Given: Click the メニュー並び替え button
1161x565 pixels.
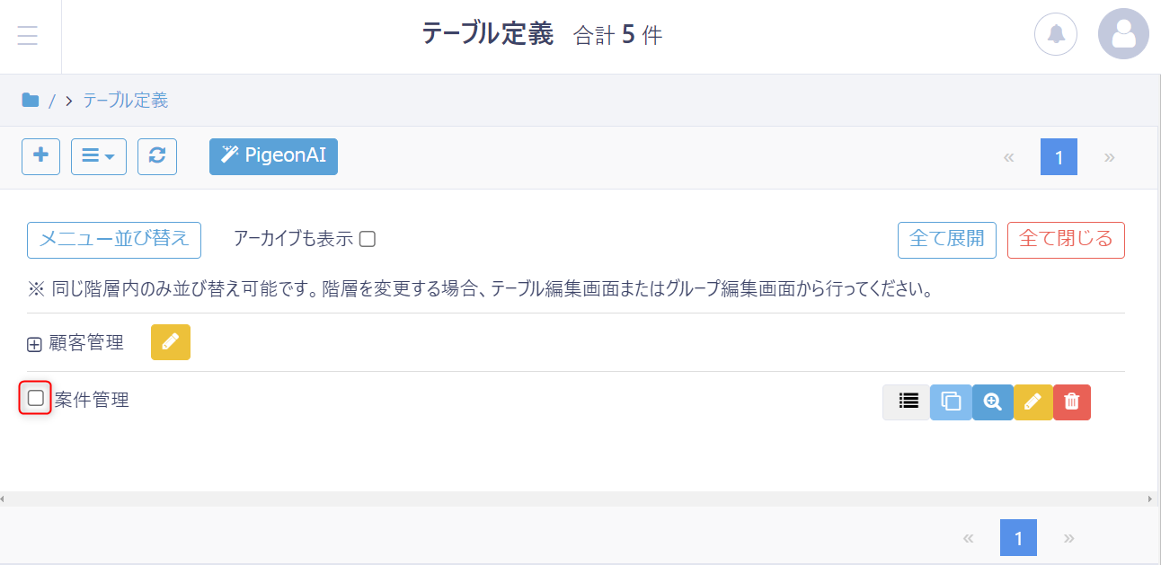Looking at the screenshot, I should tap(114, 240).
